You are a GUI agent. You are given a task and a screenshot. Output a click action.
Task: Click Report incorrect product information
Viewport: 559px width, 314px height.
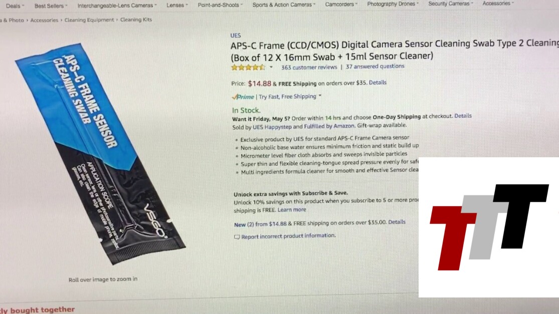(x=288, y=236)
